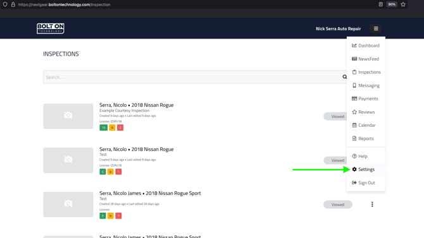Click the padlock site security icon
This screenshot has height=238, width=424.
click(x=13, y=4)
